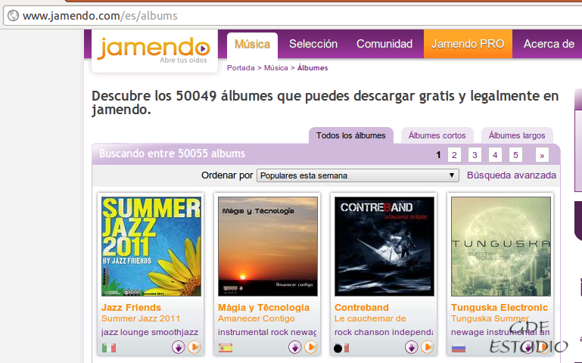Click the Portada breadcrumb link
The width and height of the screenshot is (582, 363).
pos(241,68)
